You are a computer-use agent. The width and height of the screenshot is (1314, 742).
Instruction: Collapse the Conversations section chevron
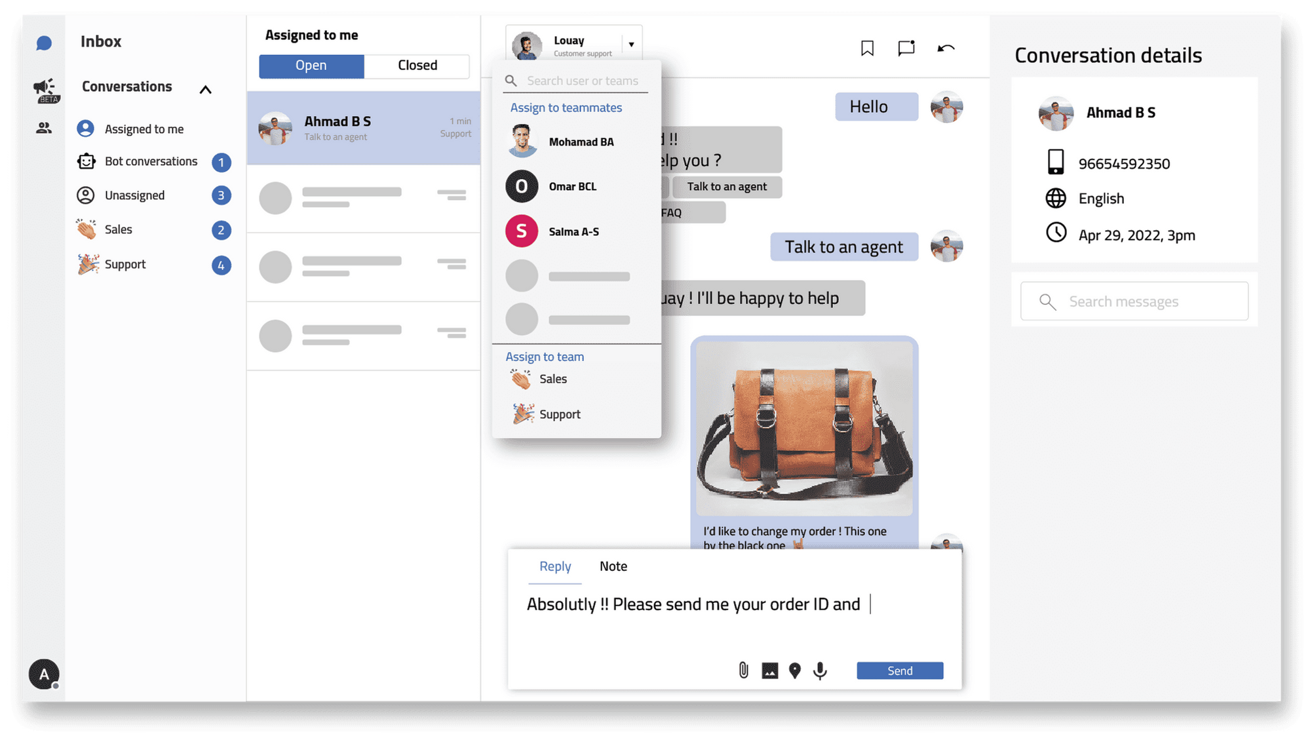(x=205, y=89)
